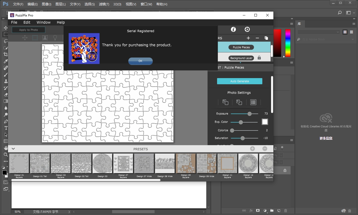Select the History Brush tool

pos(6,88)
